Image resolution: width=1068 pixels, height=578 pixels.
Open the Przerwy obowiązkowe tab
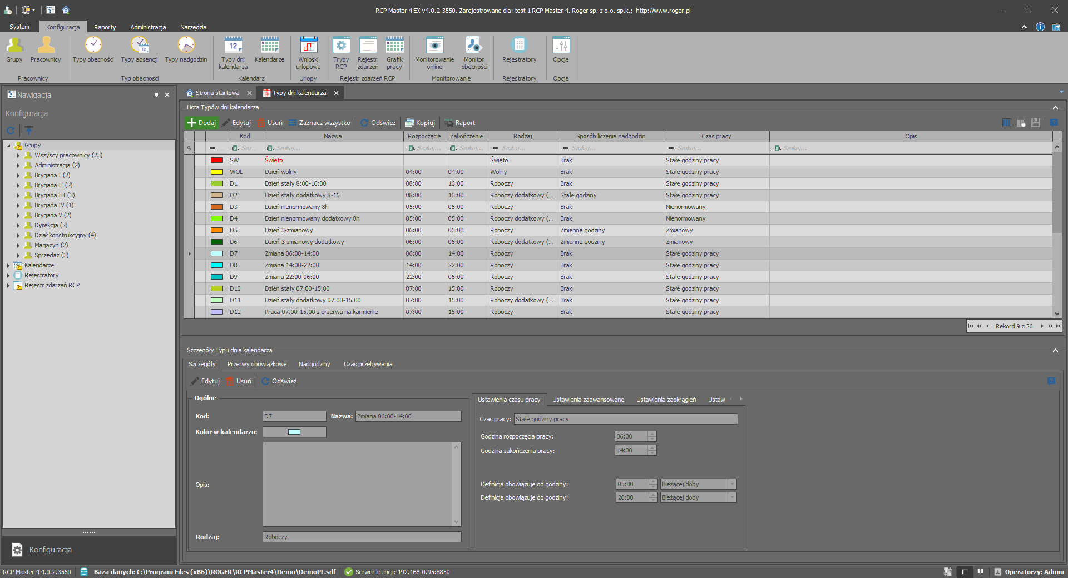coord(257,364)
